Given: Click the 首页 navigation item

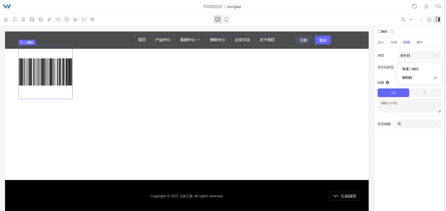Looking at the screenshot, I should [x=142, y=40].
